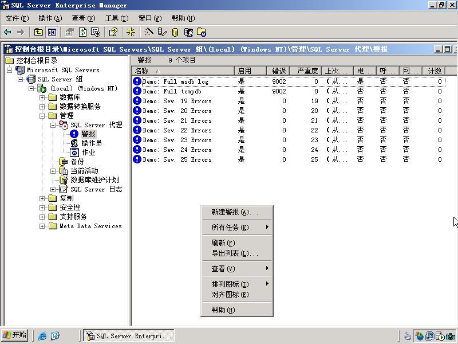Viewport: 458px width, 344px height.
Task: Click the New Job folder-clock icon
Action: (x=202, y=32)
